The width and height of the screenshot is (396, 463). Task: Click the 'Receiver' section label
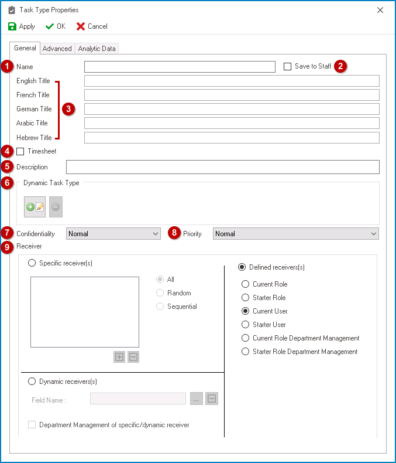(x=29, y=246)
